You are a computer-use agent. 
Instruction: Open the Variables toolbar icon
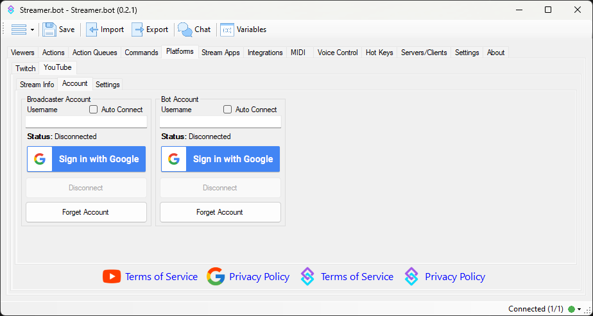pos(227,29)
